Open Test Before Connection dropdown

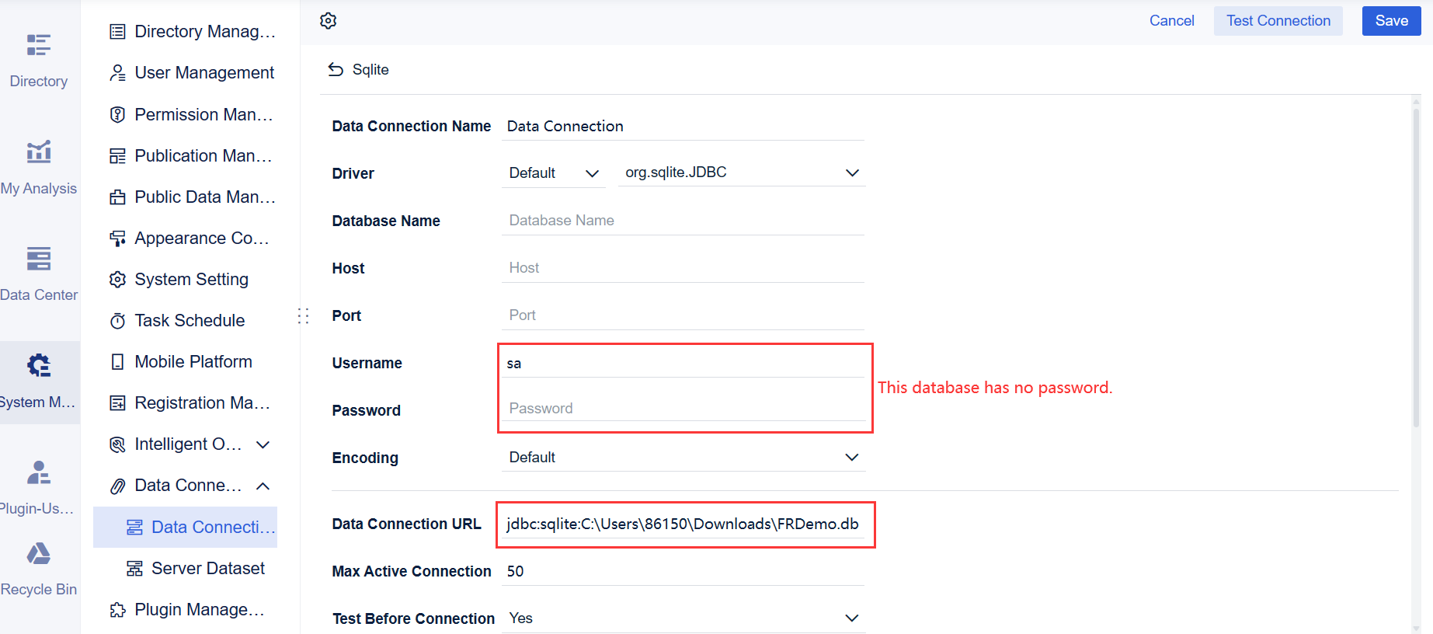(x=683, y=618)
